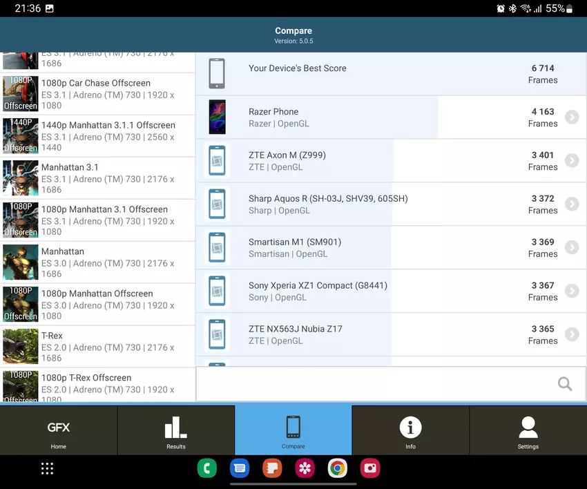
Task: Expand Razer Phone details arrow
Action: pos(571,117)
